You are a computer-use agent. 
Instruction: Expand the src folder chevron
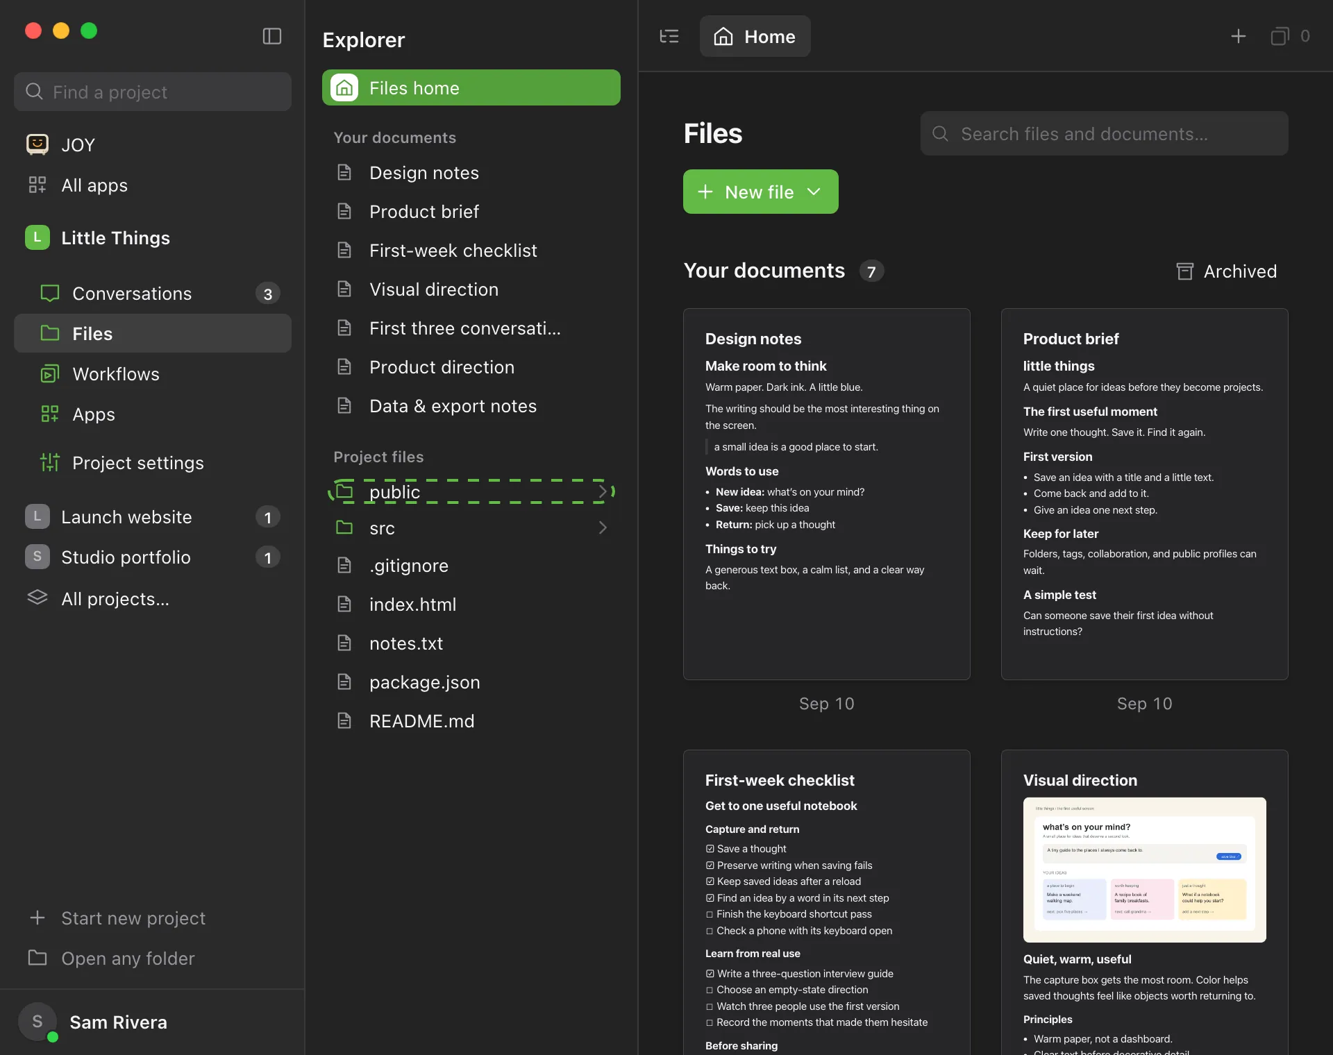[603, 527]
